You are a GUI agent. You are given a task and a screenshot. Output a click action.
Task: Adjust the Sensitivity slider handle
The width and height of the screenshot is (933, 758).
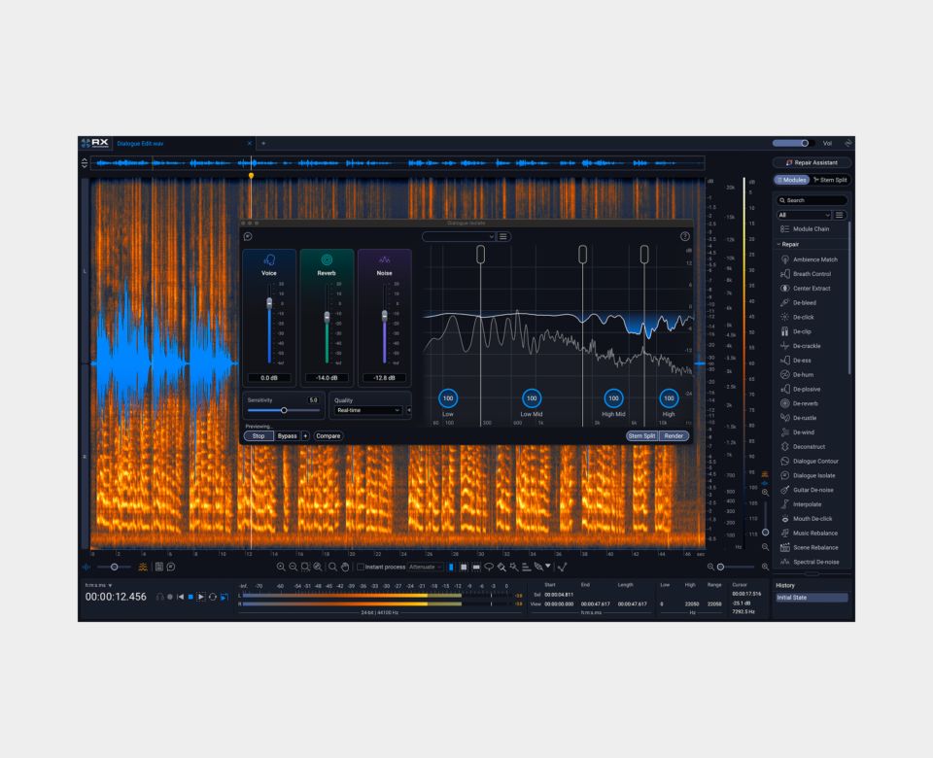pyautogui.click(x=284, y=410)
